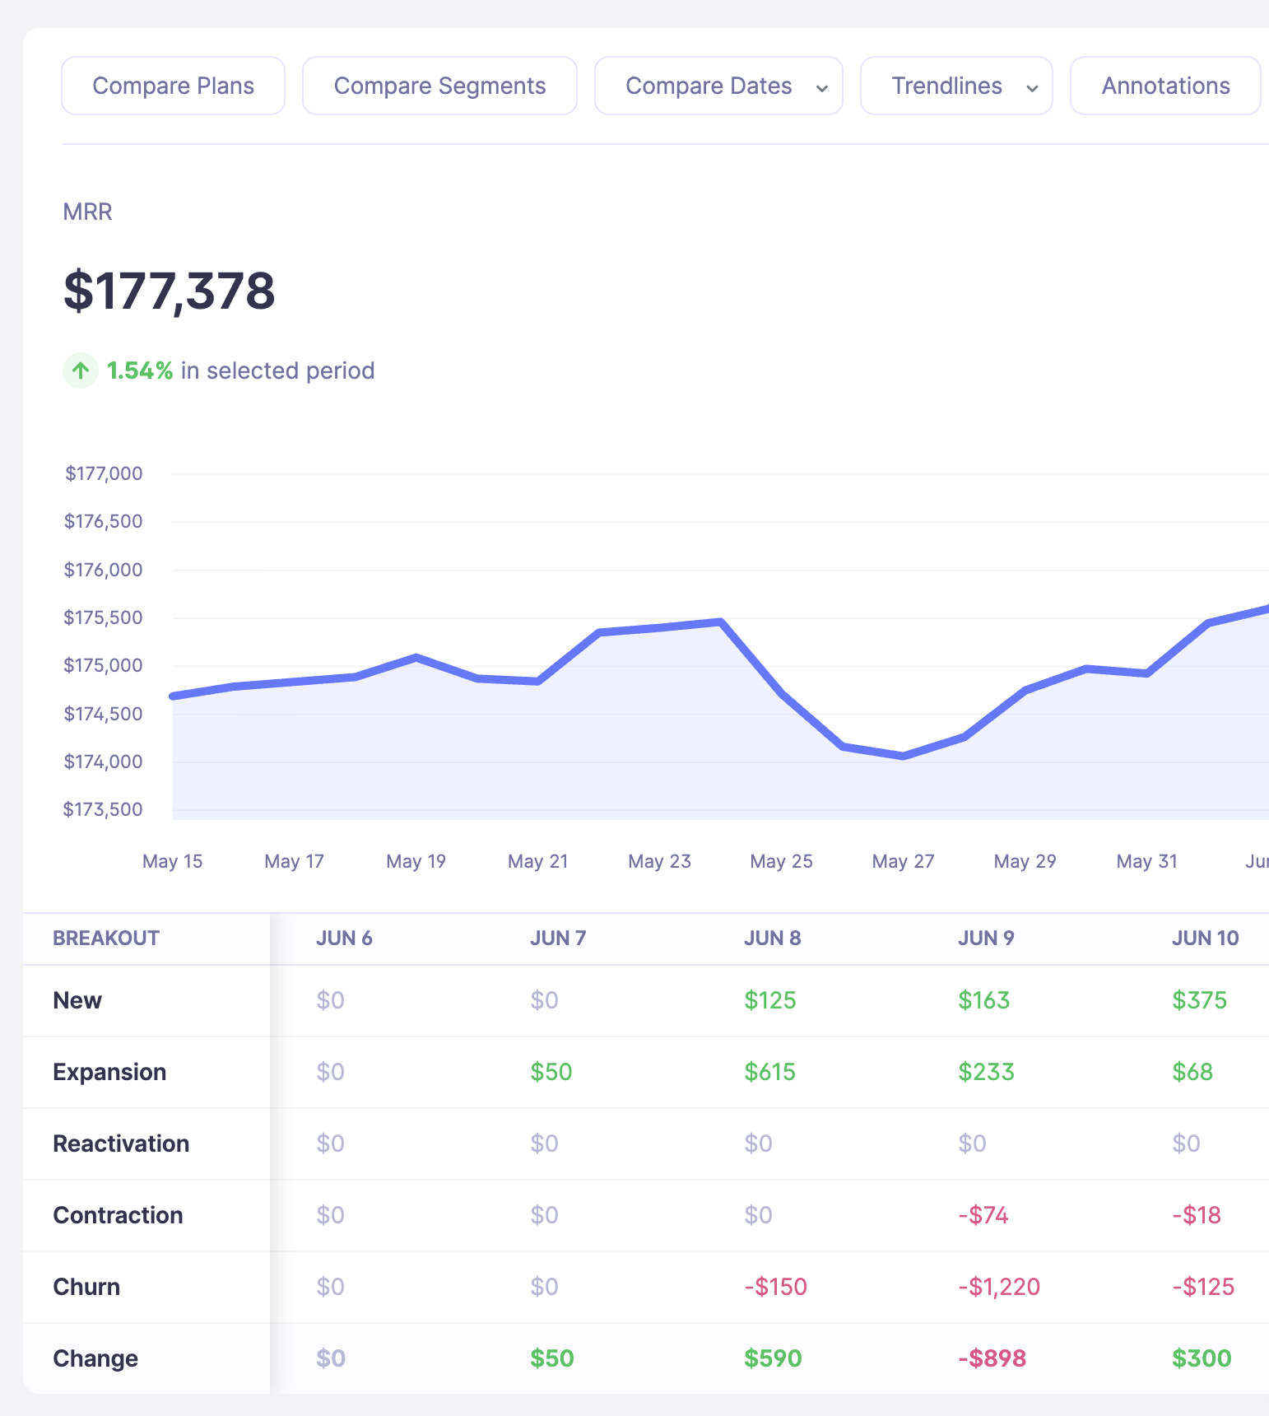Click the -$18 Contraction value

1197,1215
